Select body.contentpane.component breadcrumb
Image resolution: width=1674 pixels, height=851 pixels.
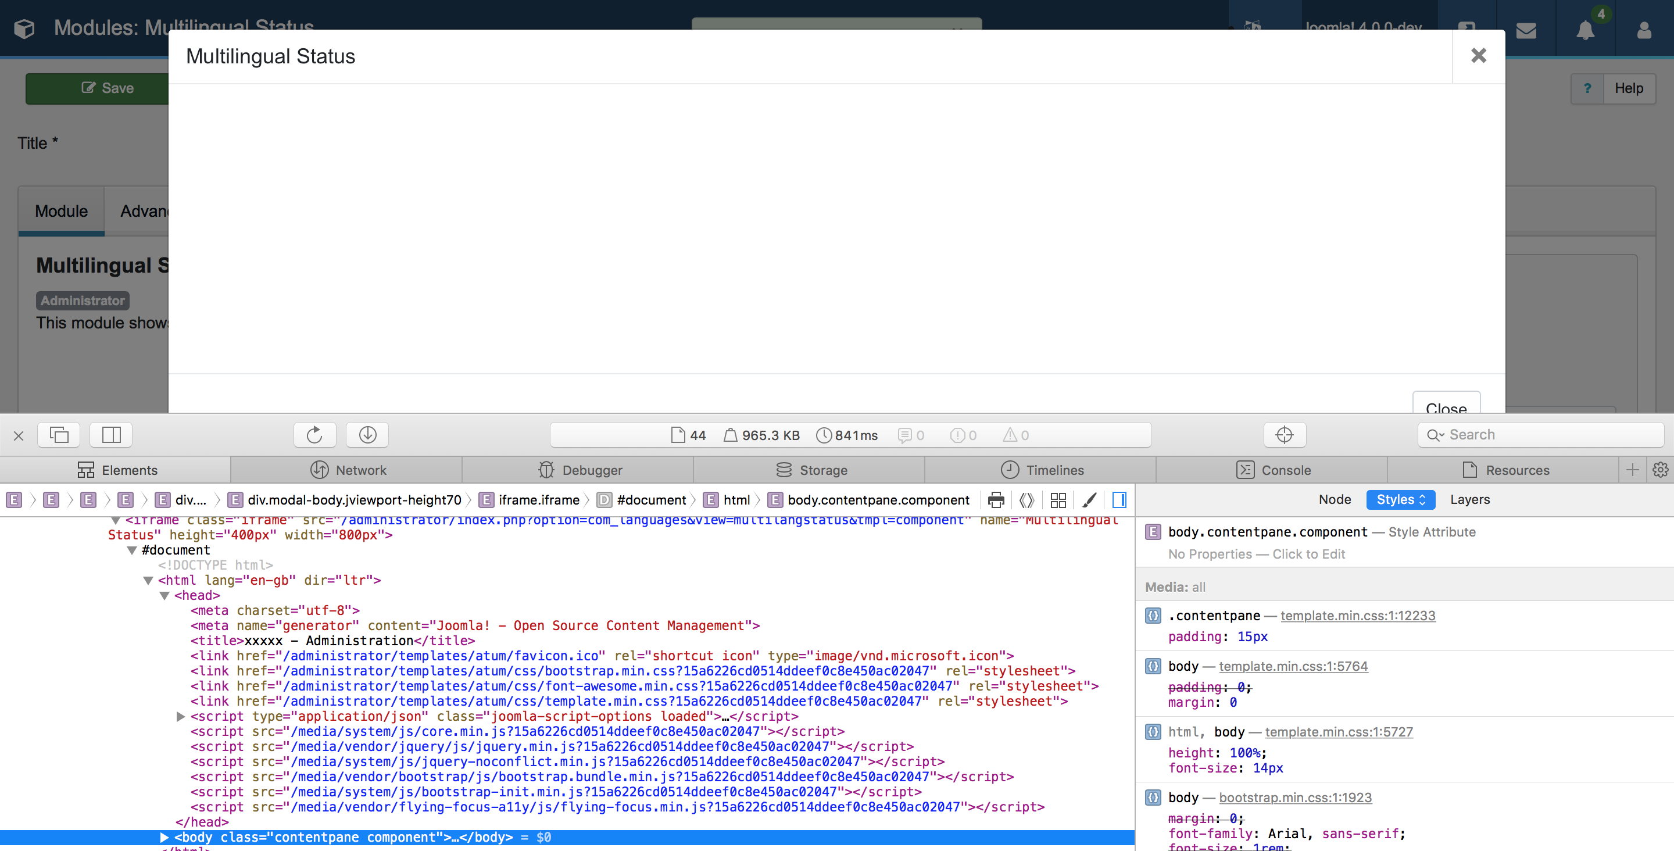point(869,500)
